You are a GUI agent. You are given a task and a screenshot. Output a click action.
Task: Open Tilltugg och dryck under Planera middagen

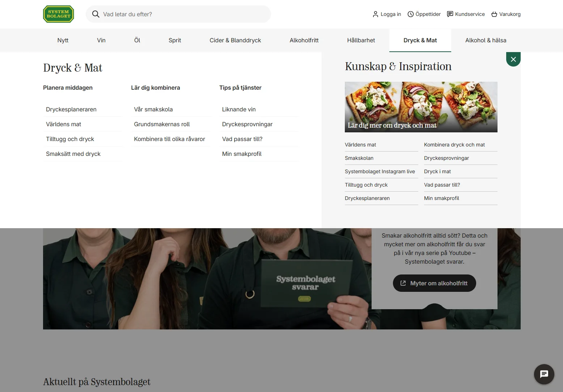(82, 139)
